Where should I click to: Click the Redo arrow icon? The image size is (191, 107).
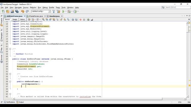[x=27, y=11]
